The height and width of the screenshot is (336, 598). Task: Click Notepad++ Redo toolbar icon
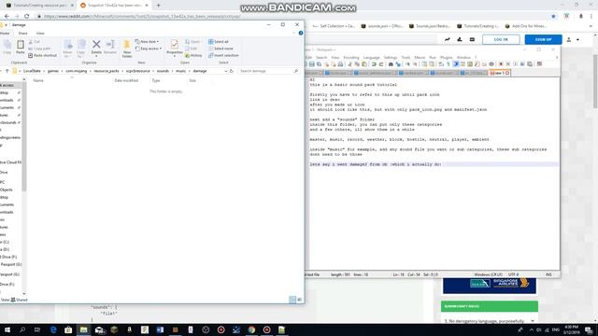381,64
